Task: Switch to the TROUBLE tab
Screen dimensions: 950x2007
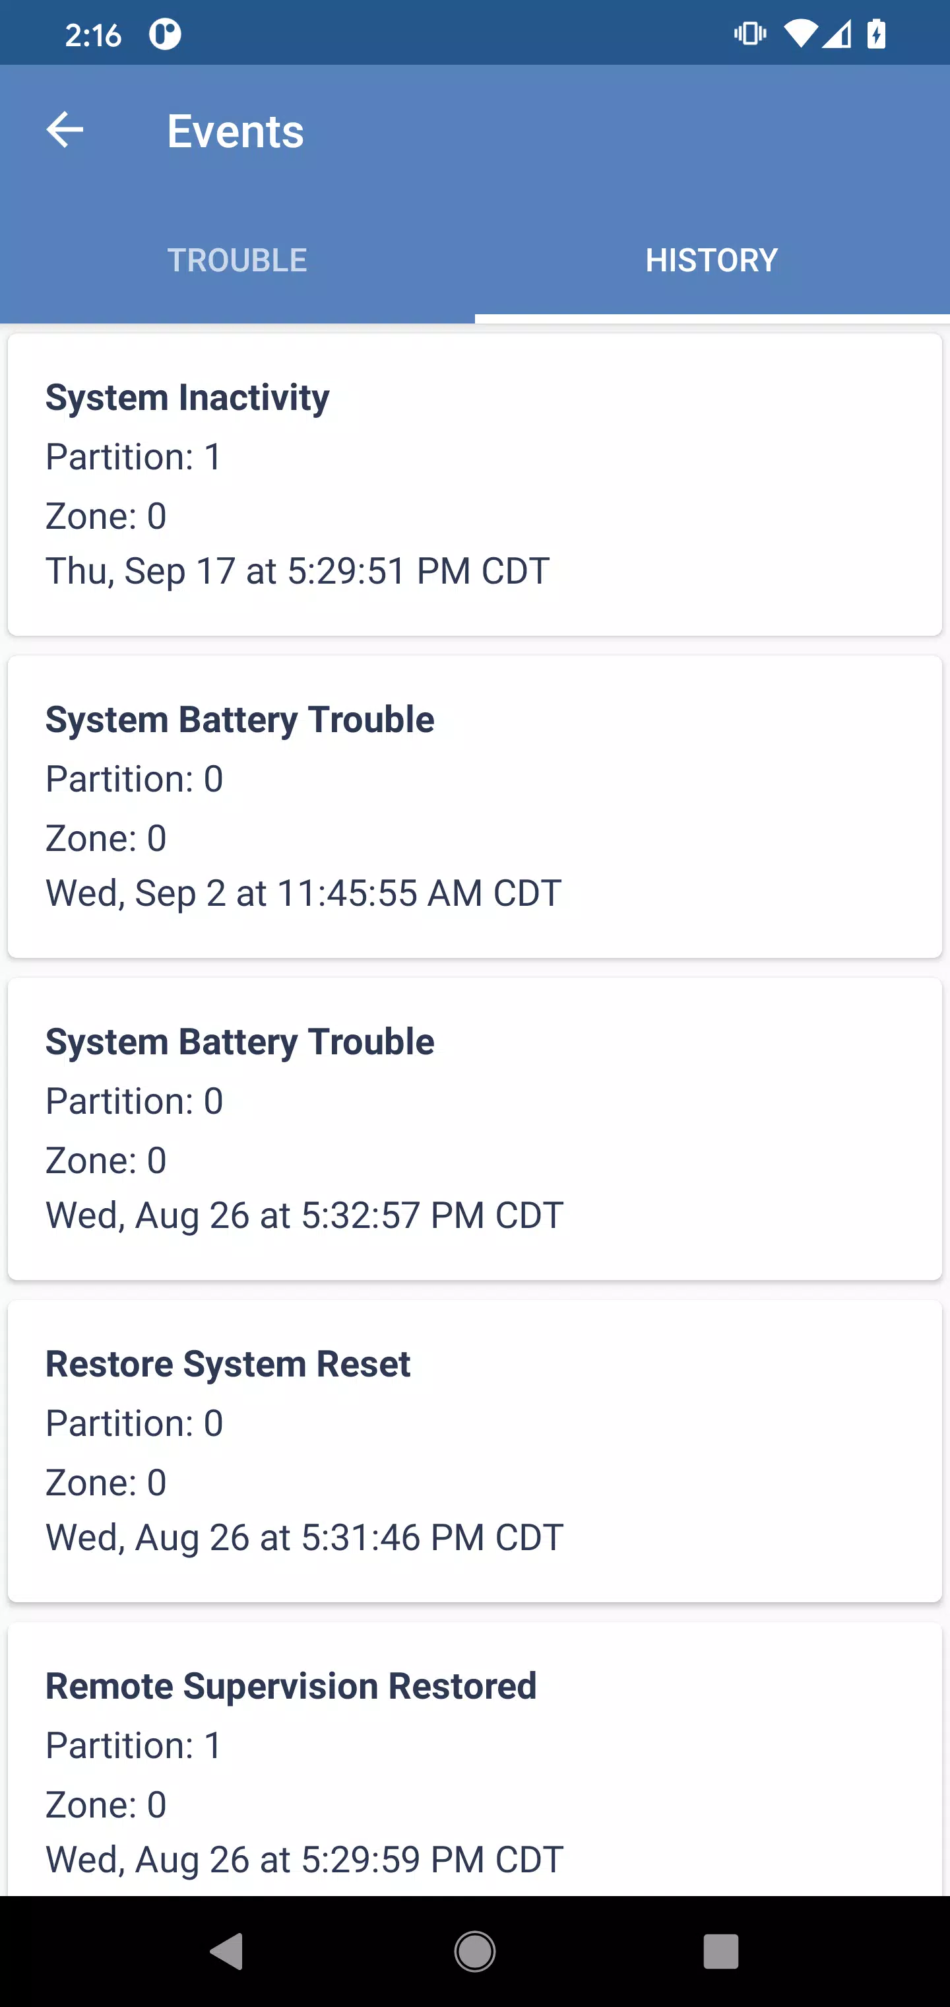Action: point(237,260)
